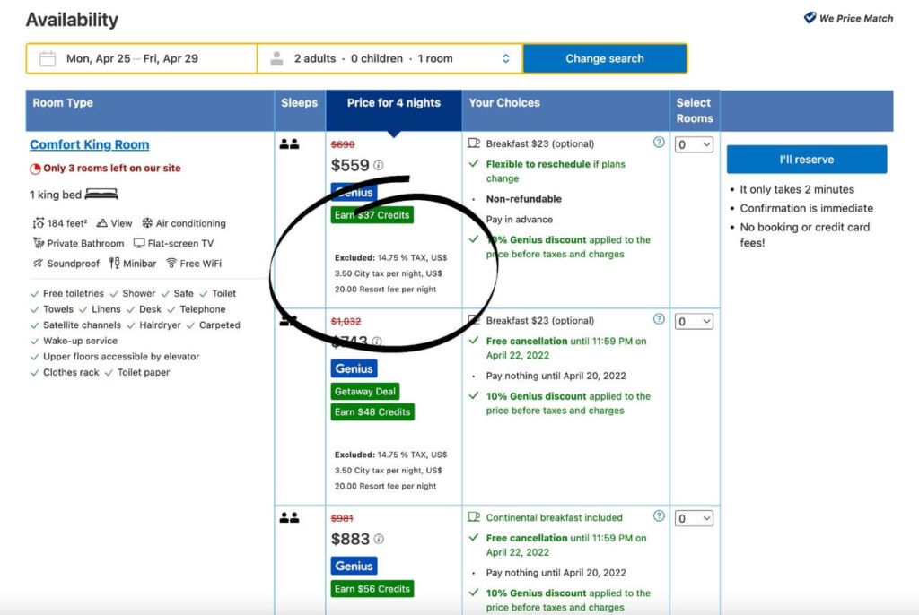The height and width of the screenshot is (615, 919).
Task: Click the "Wake-up service" text
Action: click(80, 341)
